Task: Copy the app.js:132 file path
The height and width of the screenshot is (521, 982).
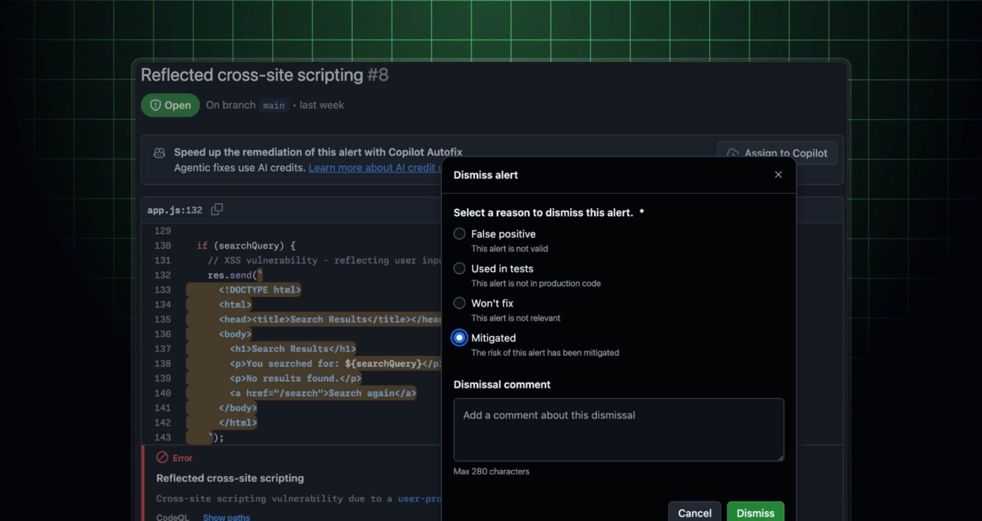Action: click(x=217, y=209)
